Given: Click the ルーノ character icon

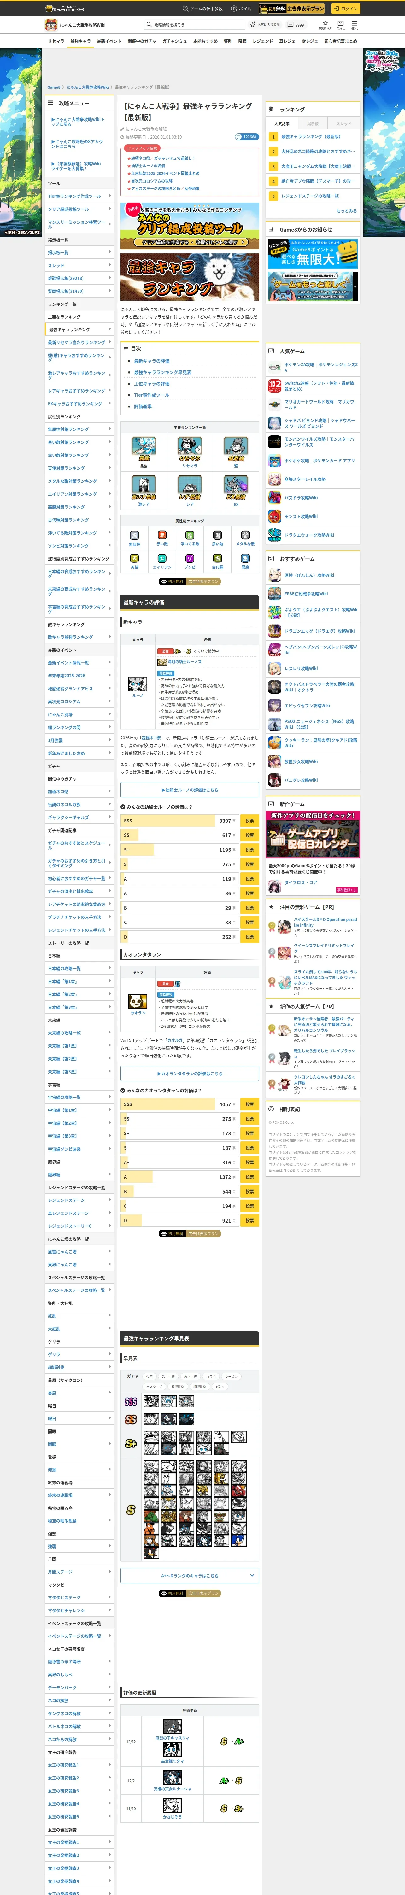Looking at the screenshot, I should coord(138,684).
